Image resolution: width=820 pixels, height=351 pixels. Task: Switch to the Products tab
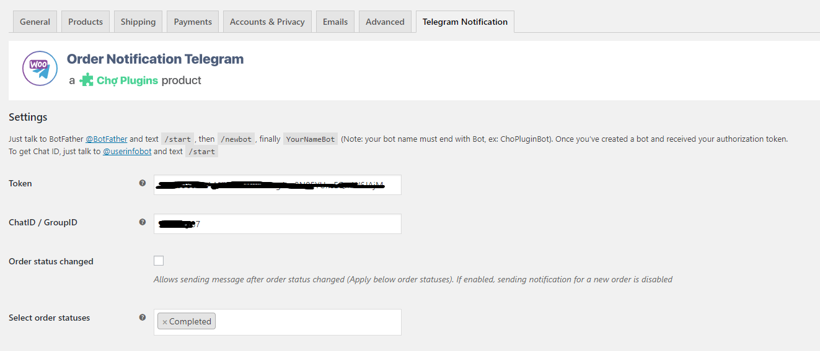click(86, 22)
